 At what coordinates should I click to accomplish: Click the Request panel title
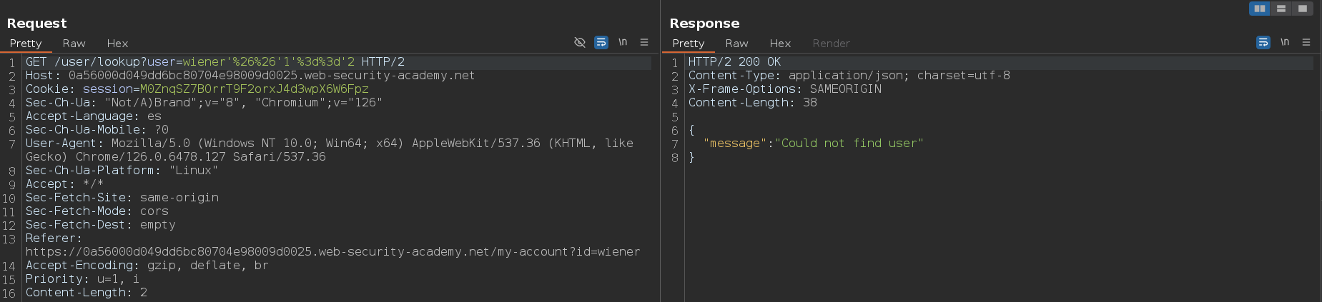[36, 24]
